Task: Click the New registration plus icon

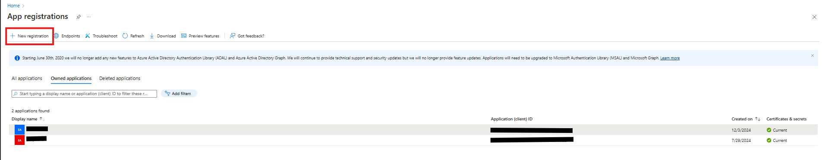Action: (x=13, y=36)
